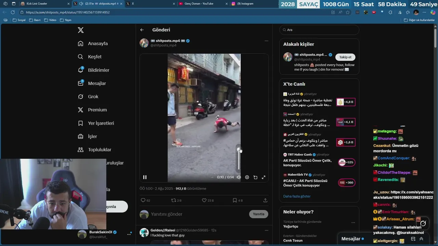
Task: Open Mesajlar in the sidebar
Action: click(x=92, y=83)
